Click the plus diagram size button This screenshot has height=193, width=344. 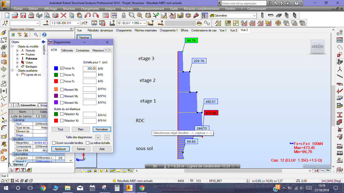98,137
